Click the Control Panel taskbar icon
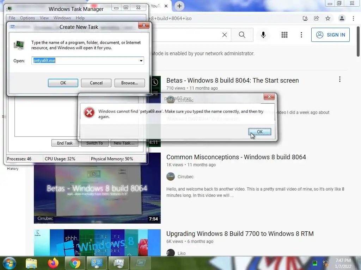This screenshot has width=361, height=270. coord(97,263)
